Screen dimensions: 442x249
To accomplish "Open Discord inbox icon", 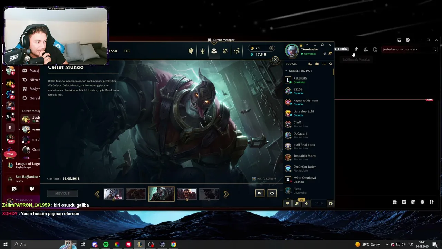I will coord(400,40).
